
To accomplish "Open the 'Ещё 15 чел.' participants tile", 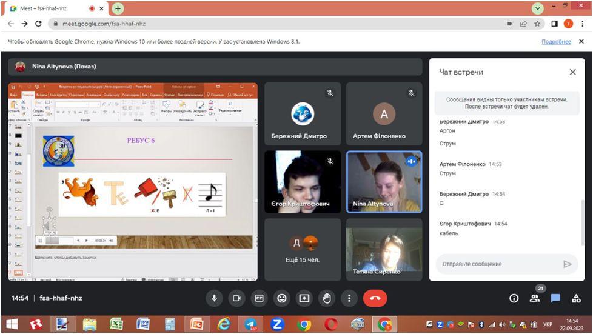I will pyautogui.click(x=303, y=250).
